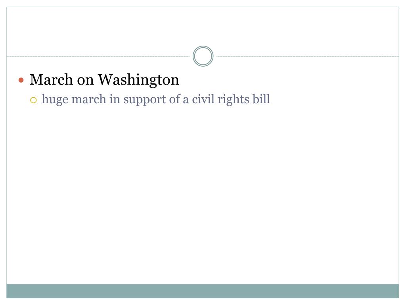Image resolution: width=406 pixels, height=305 pixels.
Task: Click the dotted divider line left of circle
Action: [98, 56]
